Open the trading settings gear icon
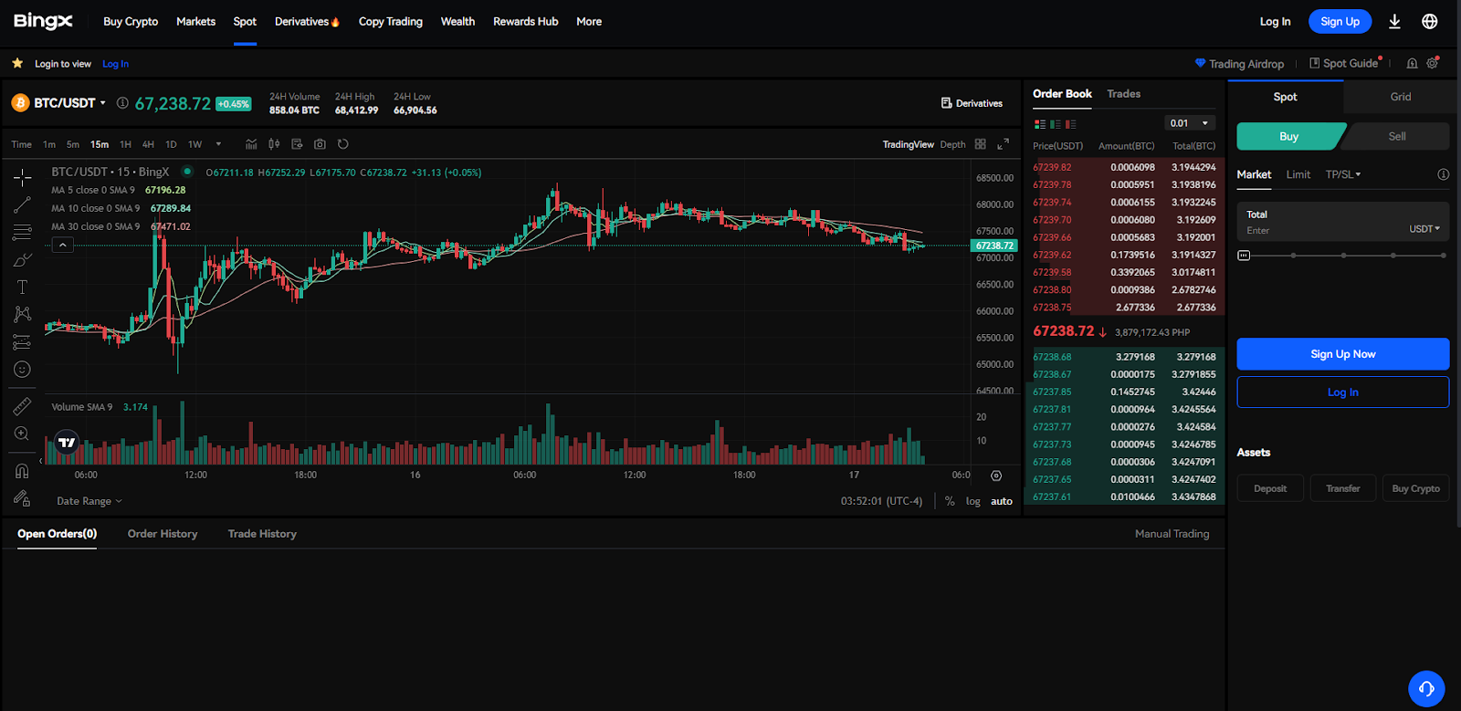 1433,63
